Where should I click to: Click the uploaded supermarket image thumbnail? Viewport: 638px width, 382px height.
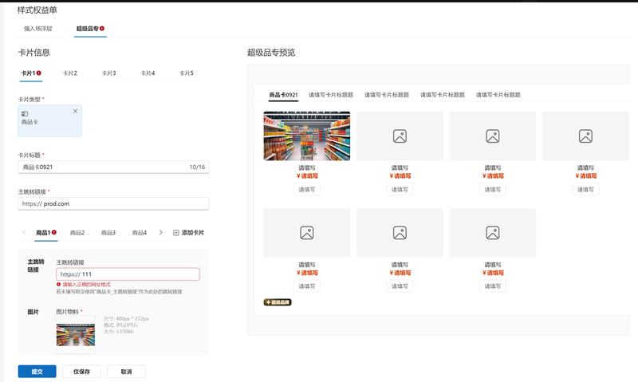pos(76,335)
